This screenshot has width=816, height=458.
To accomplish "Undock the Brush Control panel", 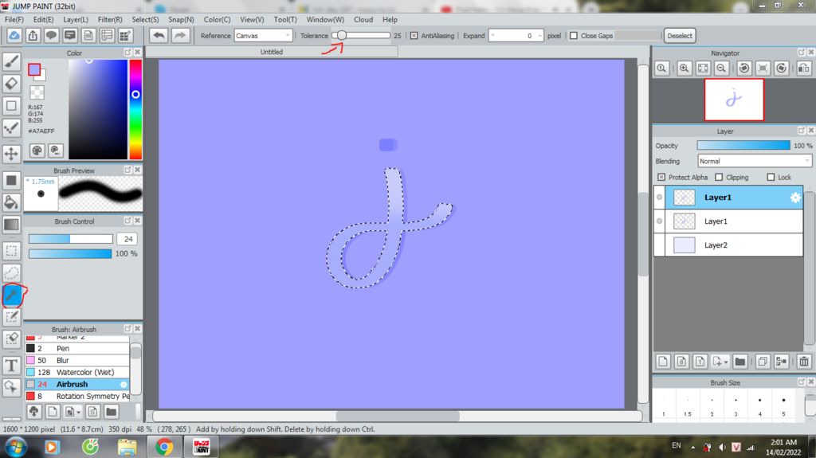I will (x=127, y=221).
